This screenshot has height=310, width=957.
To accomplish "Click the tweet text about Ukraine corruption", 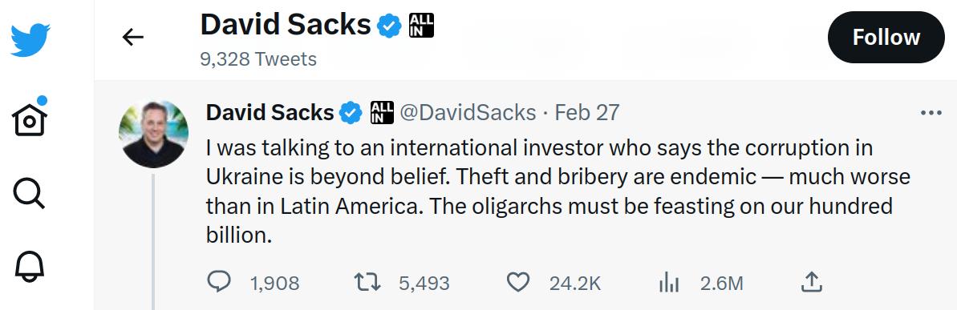I will 558,191.
